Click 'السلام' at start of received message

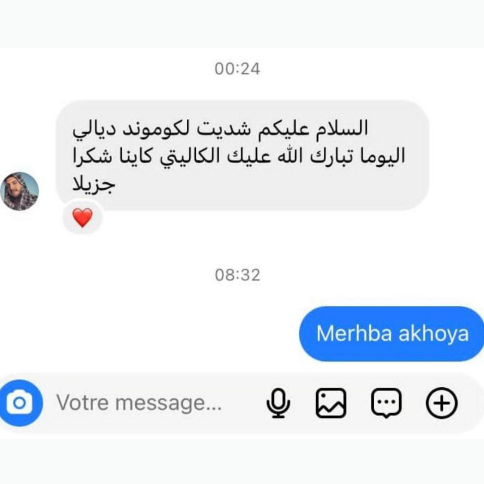[x=342, y=128]
